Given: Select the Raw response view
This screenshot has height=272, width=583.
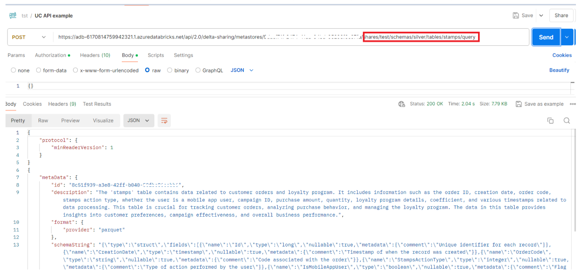Looking at the screenshot, I should (x=43, y=121).
